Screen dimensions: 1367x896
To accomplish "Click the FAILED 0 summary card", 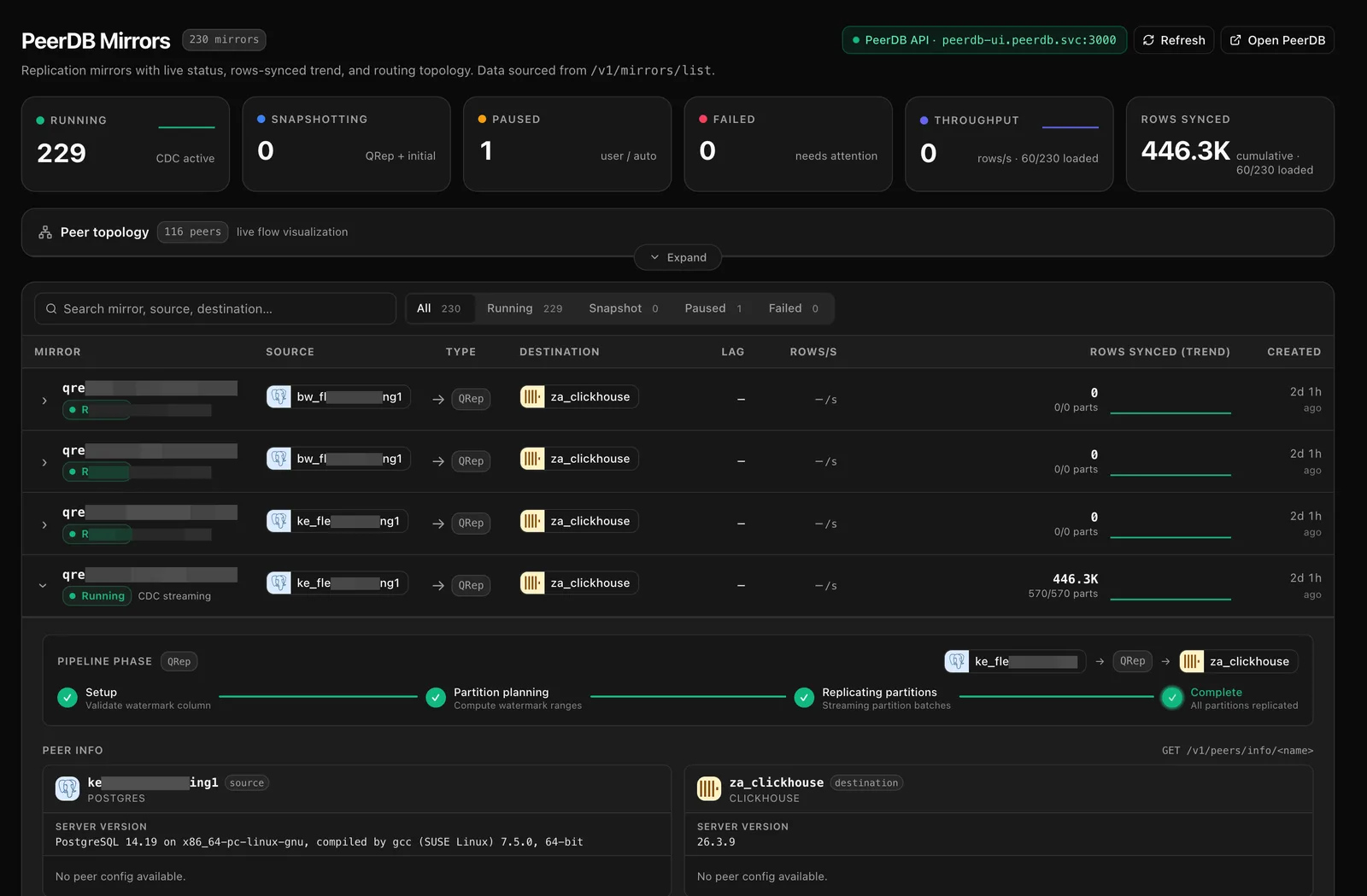I will pos(788,143).
